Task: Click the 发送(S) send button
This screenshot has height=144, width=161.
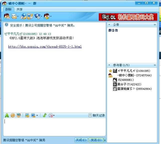Action: (96, 140)
